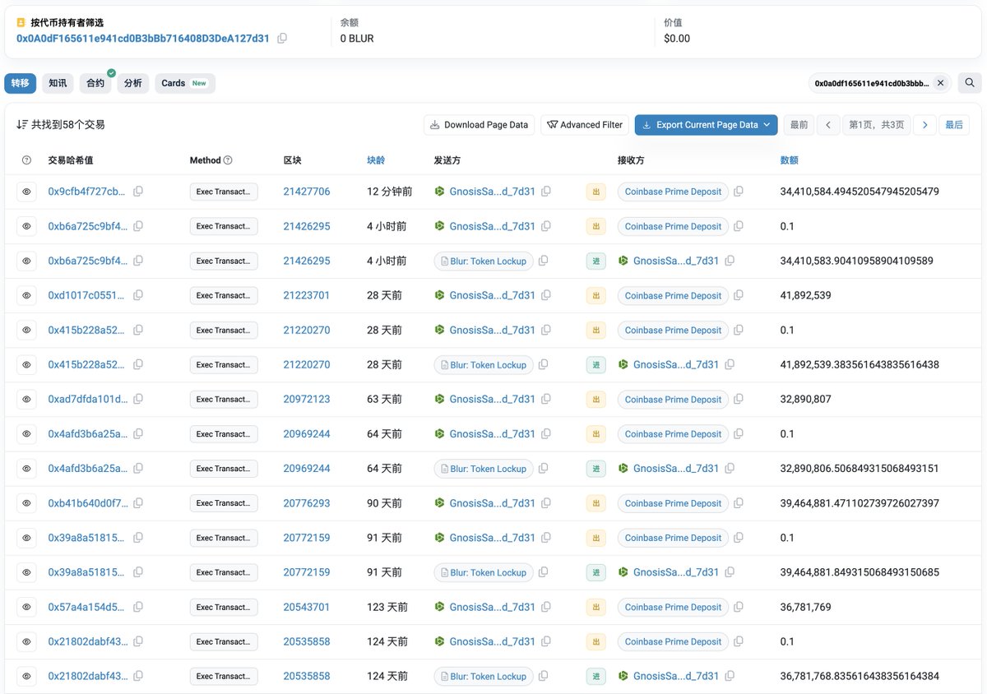This screenshot has width=987, height=694.
Task: Preview transaction 0xb41b640d0f7 with its eye icon
Action: [26, 502]
